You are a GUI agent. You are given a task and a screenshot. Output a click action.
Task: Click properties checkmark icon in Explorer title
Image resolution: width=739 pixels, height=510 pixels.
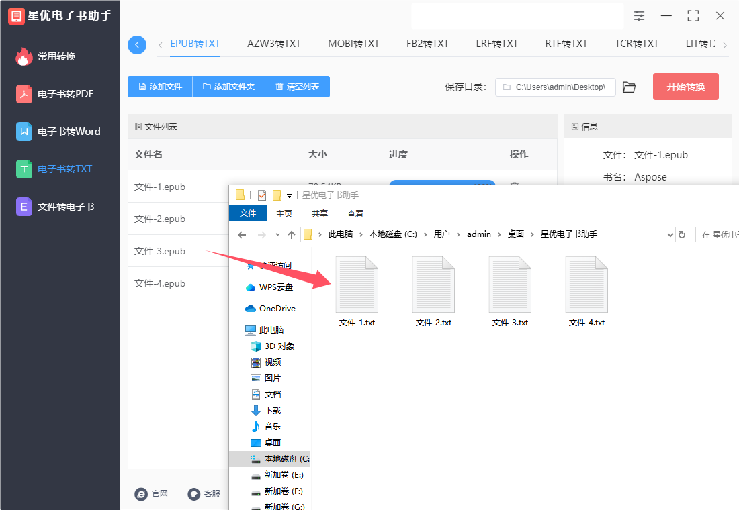click(x=262, y=195)
